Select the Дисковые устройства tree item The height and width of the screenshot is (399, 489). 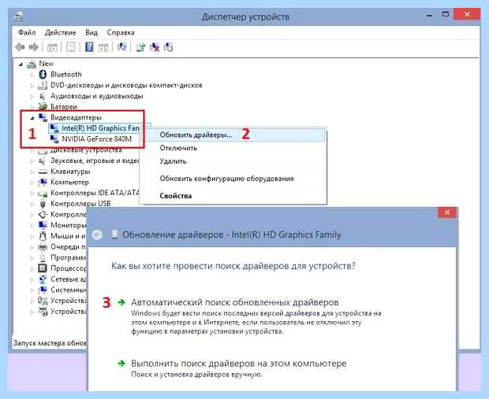tap(86, 150)
